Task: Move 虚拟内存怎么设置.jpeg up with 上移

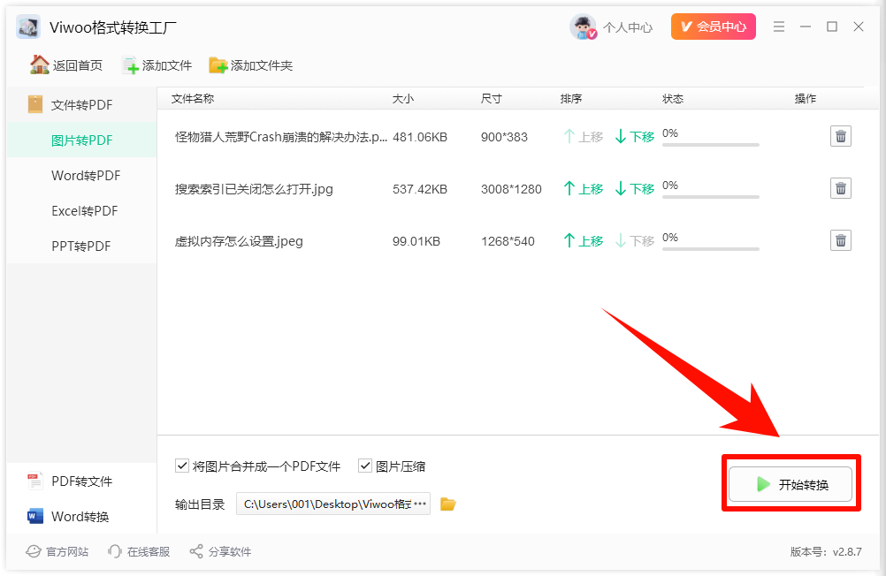Action: pyautogui.click(x=583, y=241)
